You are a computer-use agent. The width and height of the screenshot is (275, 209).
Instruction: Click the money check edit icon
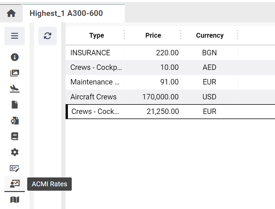coord(15,168)
